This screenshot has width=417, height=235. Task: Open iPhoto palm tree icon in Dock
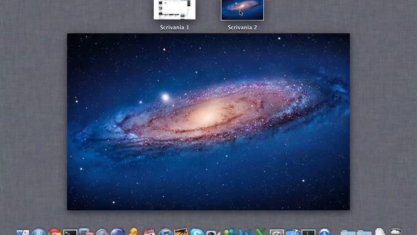click(181, 232)
